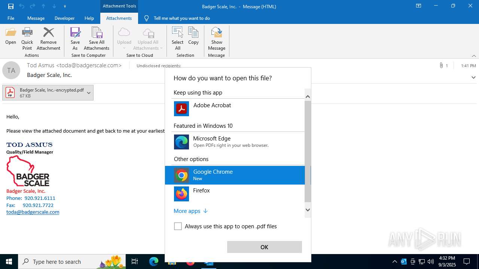Viewport: 479px width, 269px height.
Task: Click the taskbar clock showing 4:32 PM
Action: (x=447, y=262)
